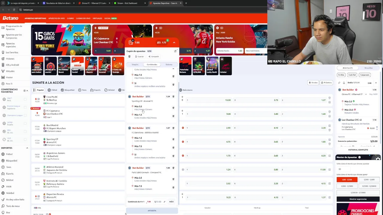Select Fútbol sport filter chip
This screenshot has height=215, width=383.
pos(52,90)
